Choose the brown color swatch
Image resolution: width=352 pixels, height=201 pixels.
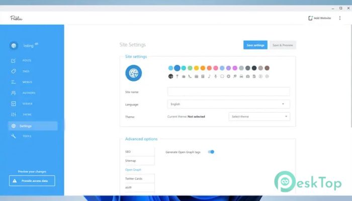point(267,68)
